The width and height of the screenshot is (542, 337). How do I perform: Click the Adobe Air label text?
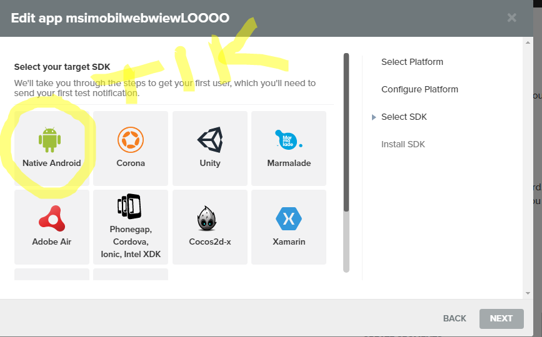point(51,242)
